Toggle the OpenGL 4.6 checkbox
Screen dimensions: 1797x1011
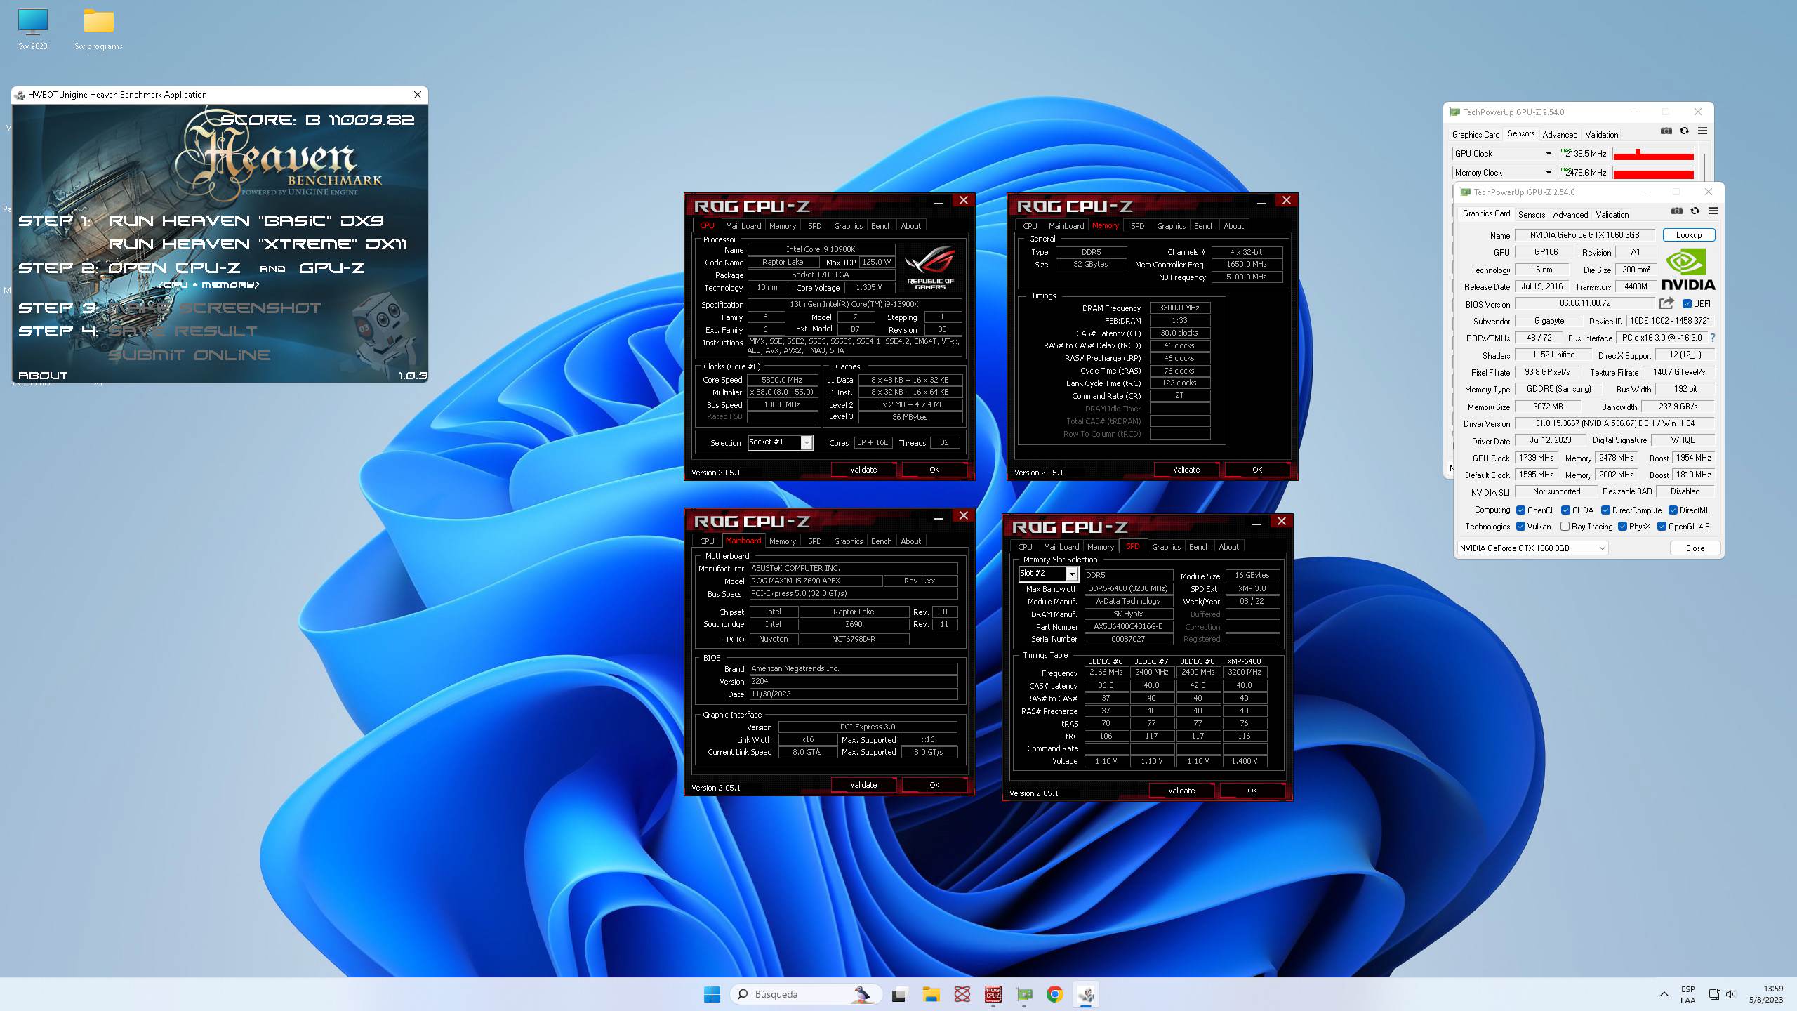pos(1662,527)
